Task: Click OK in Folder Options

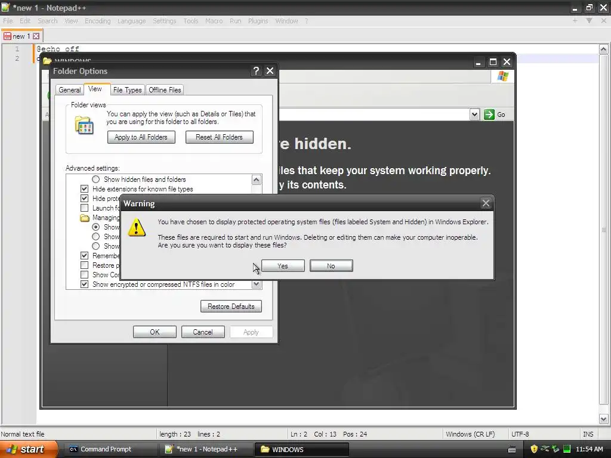Action: click(155, 332)
